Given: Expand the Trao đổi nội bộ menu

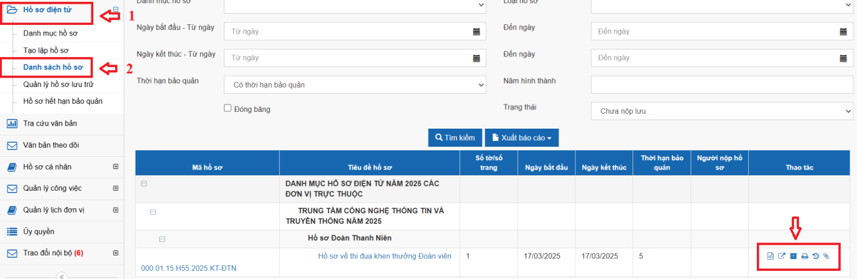Looking at the screenshot, I should [x=115, y=253].
